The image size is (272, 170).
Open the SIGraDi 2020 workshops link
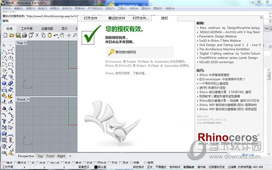[x=216, y=62]
